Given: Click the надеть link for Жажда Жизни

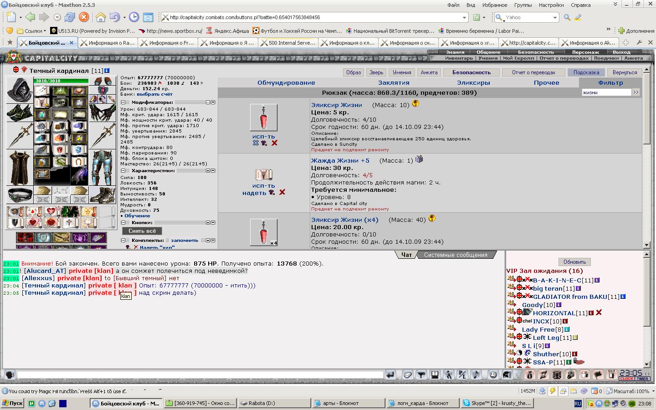Looking at the screenshot, I should pos(254,193).
